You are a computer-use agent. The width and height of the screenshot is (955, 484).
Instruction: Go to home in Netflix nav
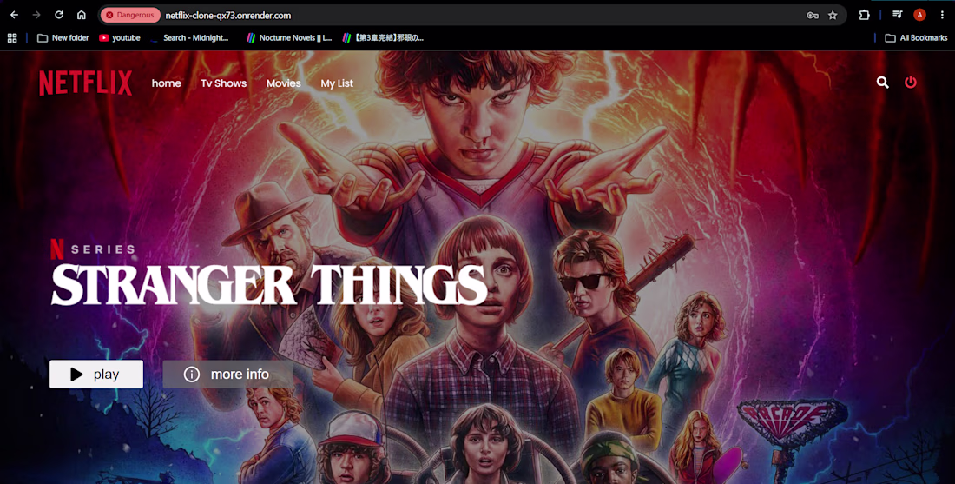point(167,83)
